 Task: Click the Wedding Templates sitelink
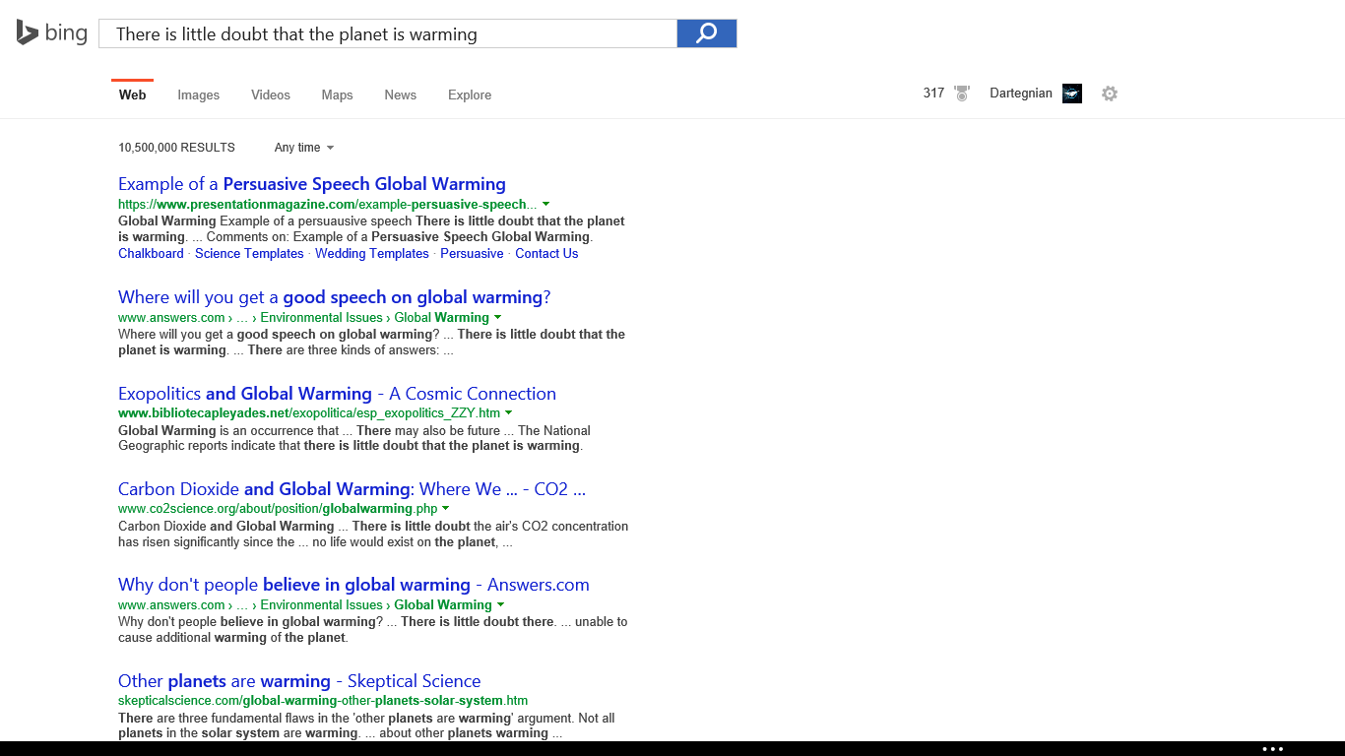pos(372,254)
